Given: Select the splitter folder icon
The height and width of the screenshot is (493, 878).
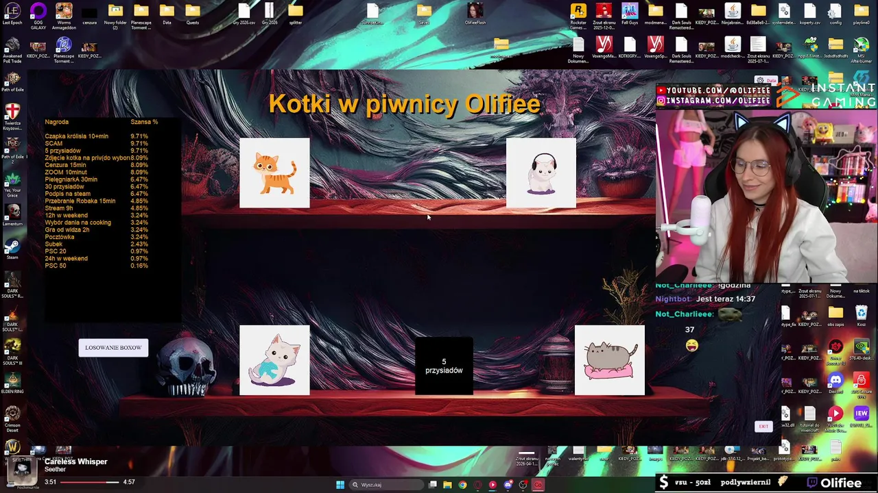Looking at the screenshot, I should click(296, 14).
